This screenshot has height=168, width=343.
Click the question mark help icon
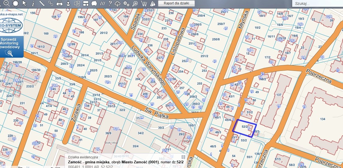[110, 3]
